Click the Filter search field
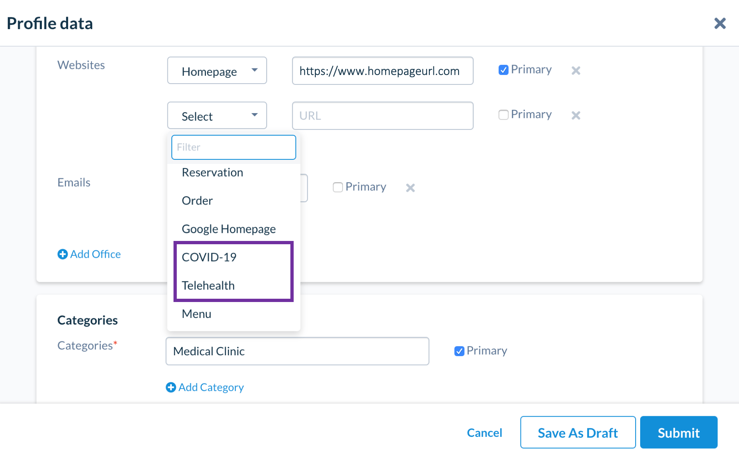The image size is (739, 461). pyautogui.click(x=234, y=147)
